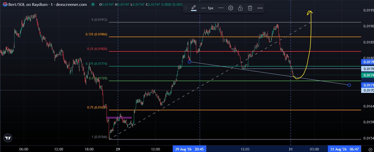The height and width of the screenshot is (152, 374).
Task: Click the 29 date axis label
Action: (118, 149)
